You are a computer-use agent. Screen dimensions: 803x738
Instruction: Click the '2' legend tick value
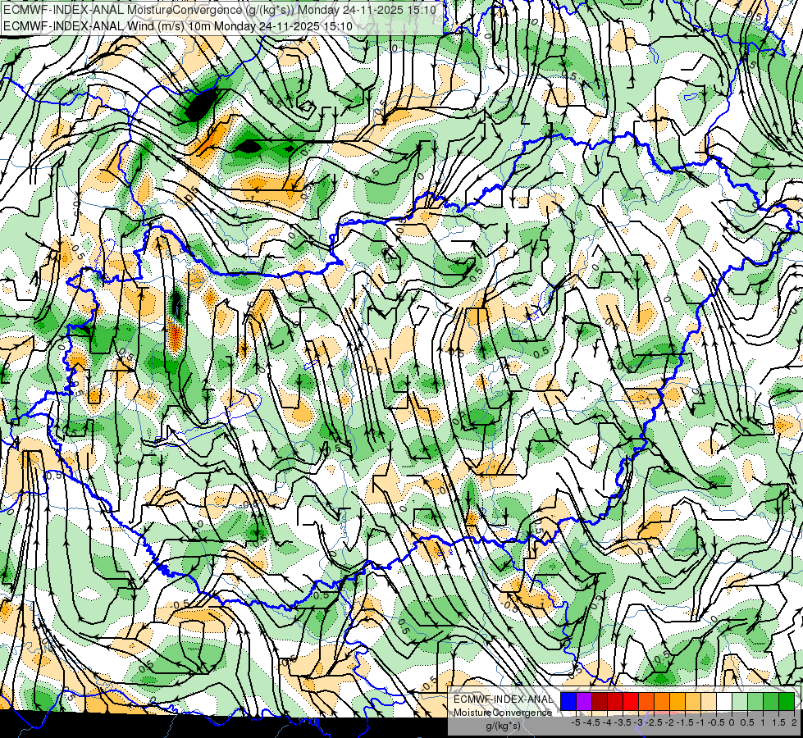tap(794, 722)
